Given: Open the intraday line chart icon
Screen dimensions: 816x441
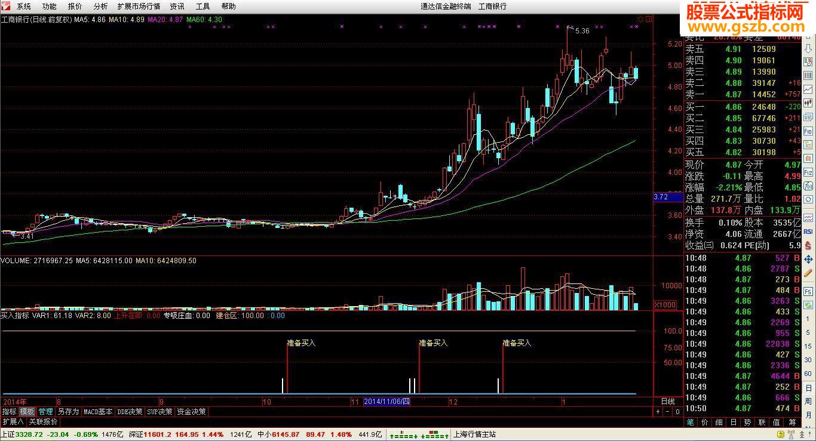Looking at the screenshot, I should (808, 90).
